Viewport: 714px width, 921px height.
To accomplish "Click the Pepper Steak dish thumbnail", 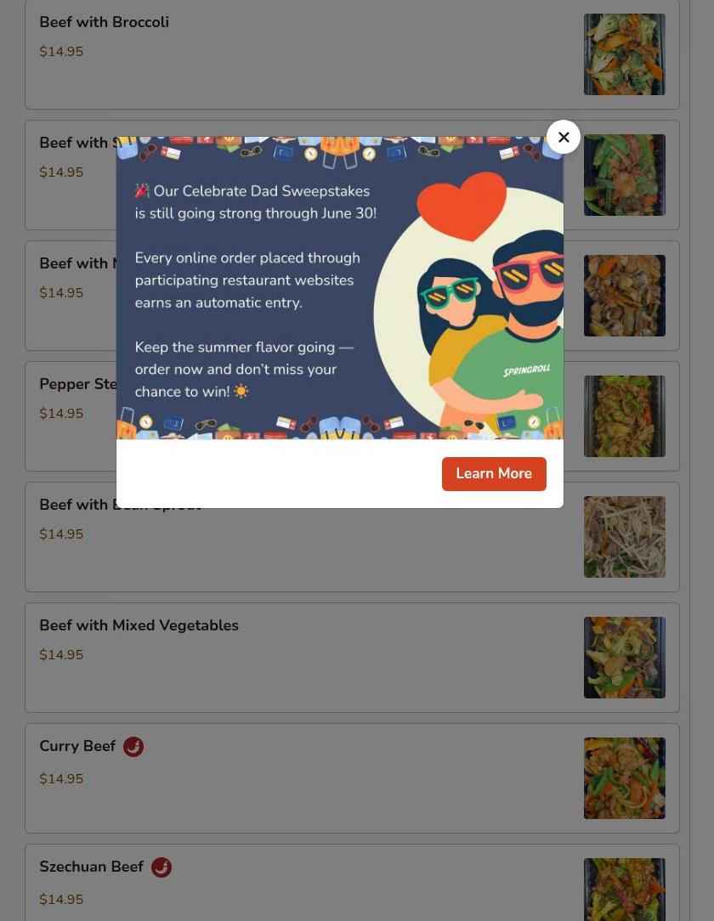I will (x=624, y=415).
